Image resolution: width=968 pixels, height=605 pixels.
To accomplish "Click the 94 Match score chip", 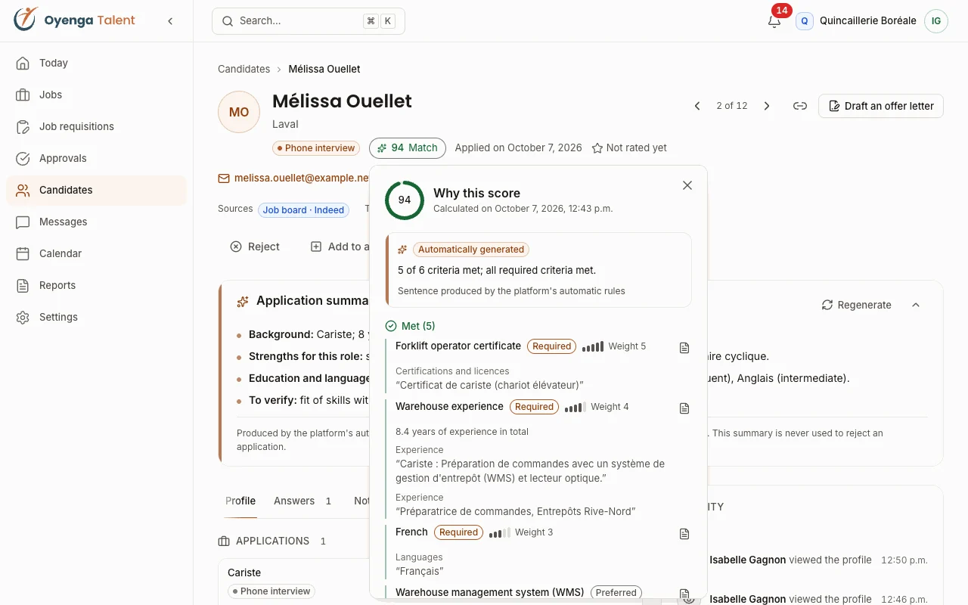I will click(x=408, y=148).
